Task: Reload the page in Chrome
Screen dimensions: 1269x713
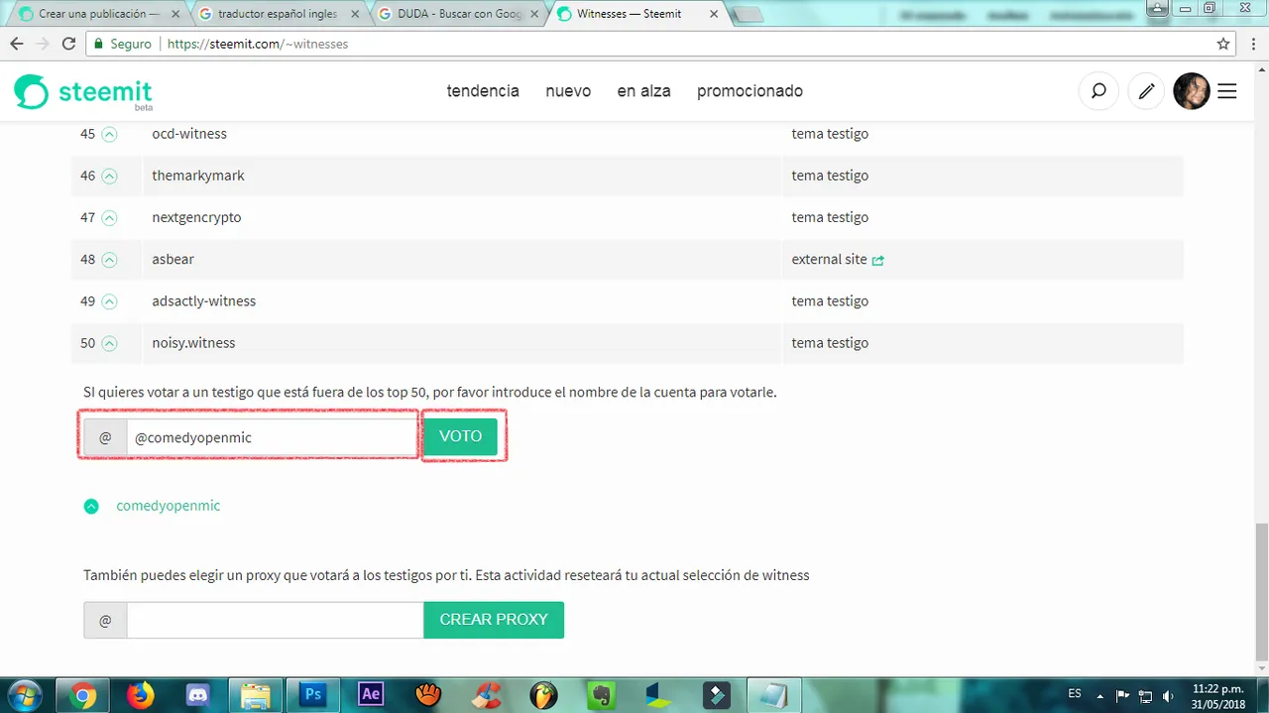Action: (68, 44)
